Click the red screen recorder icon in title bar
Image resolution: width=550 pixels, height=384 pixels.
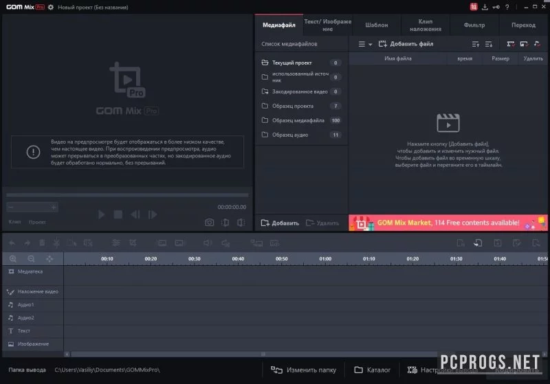click(474, 7)
